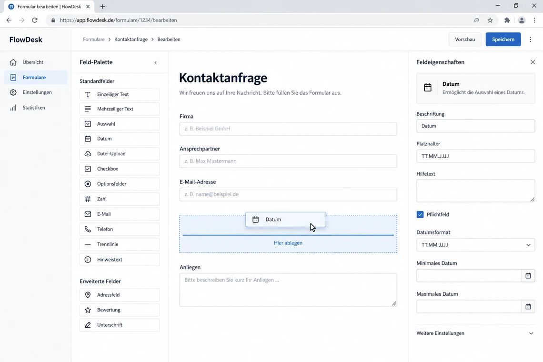Viewport: 543px width, 362px height.
Task: Select the Telefon field in the palette
Action: point(120,229)
